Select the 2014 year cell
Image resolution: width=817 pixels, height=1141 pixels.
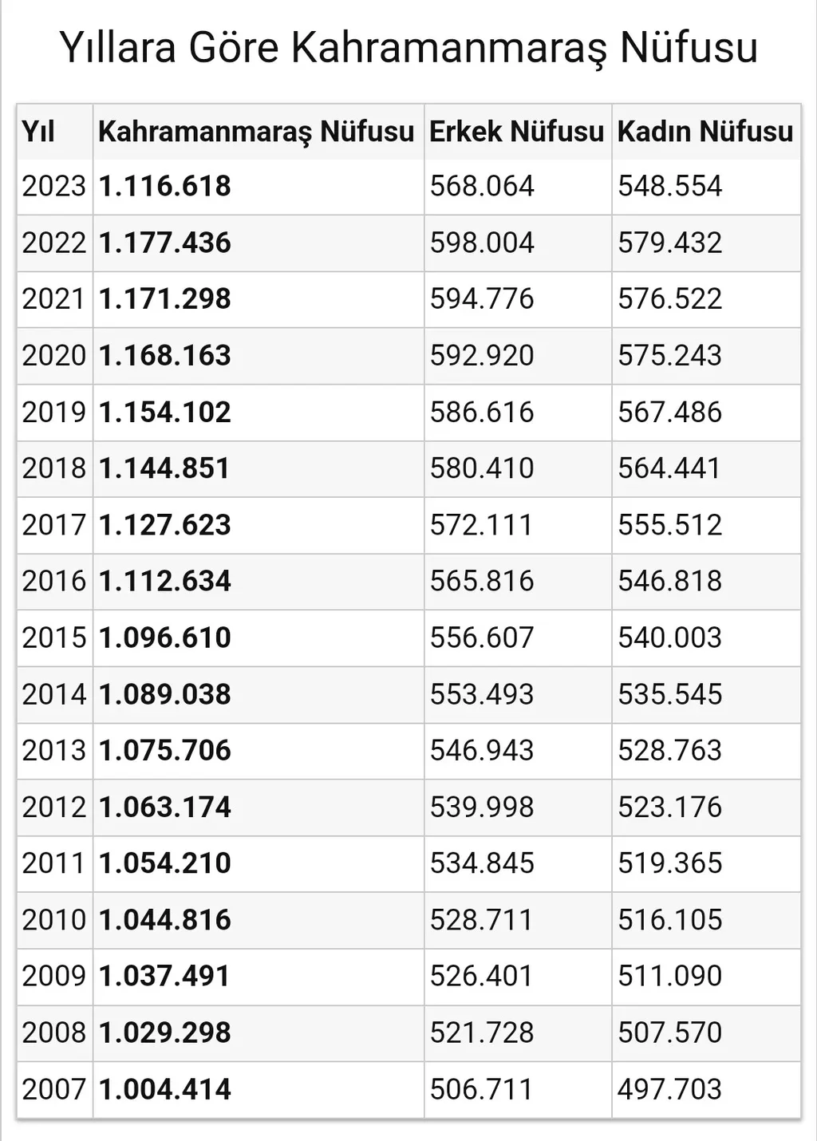pos(53,694)
